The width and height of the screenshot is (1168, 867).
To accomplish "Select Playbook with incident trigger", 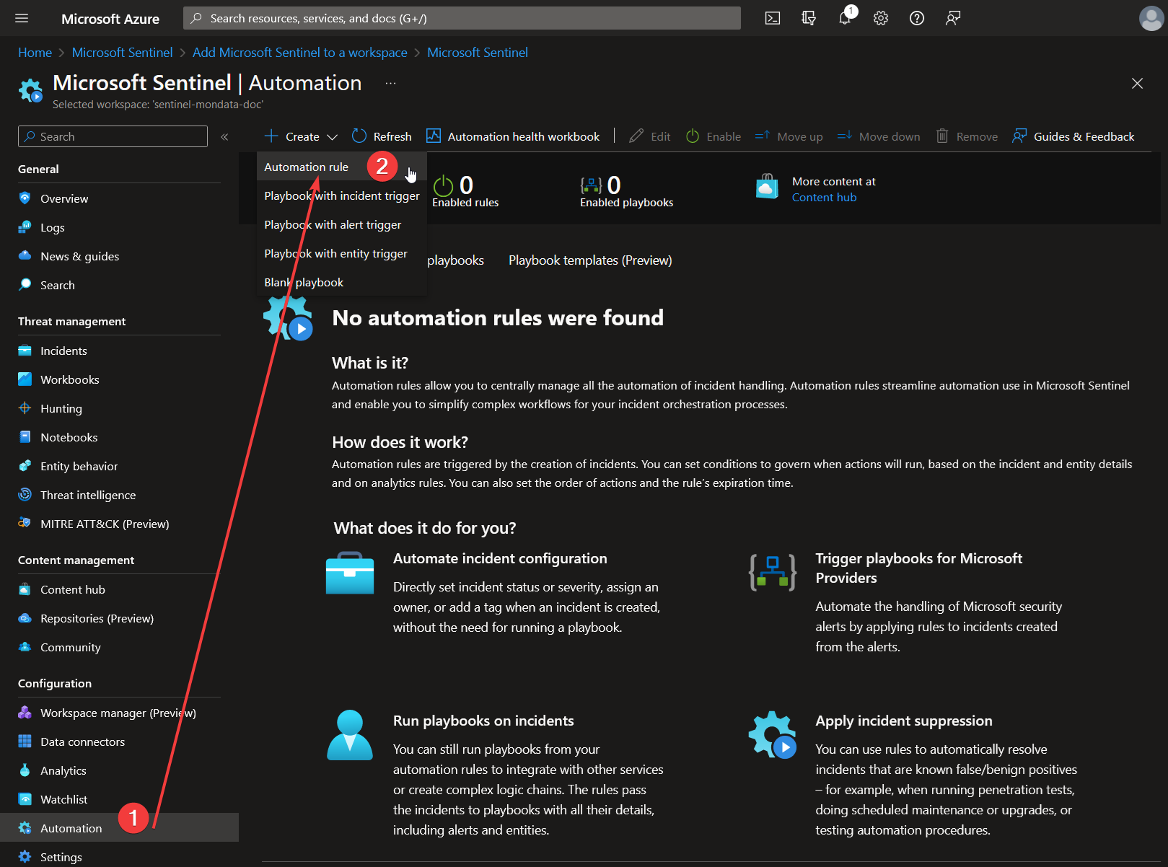I will (342, 195).
